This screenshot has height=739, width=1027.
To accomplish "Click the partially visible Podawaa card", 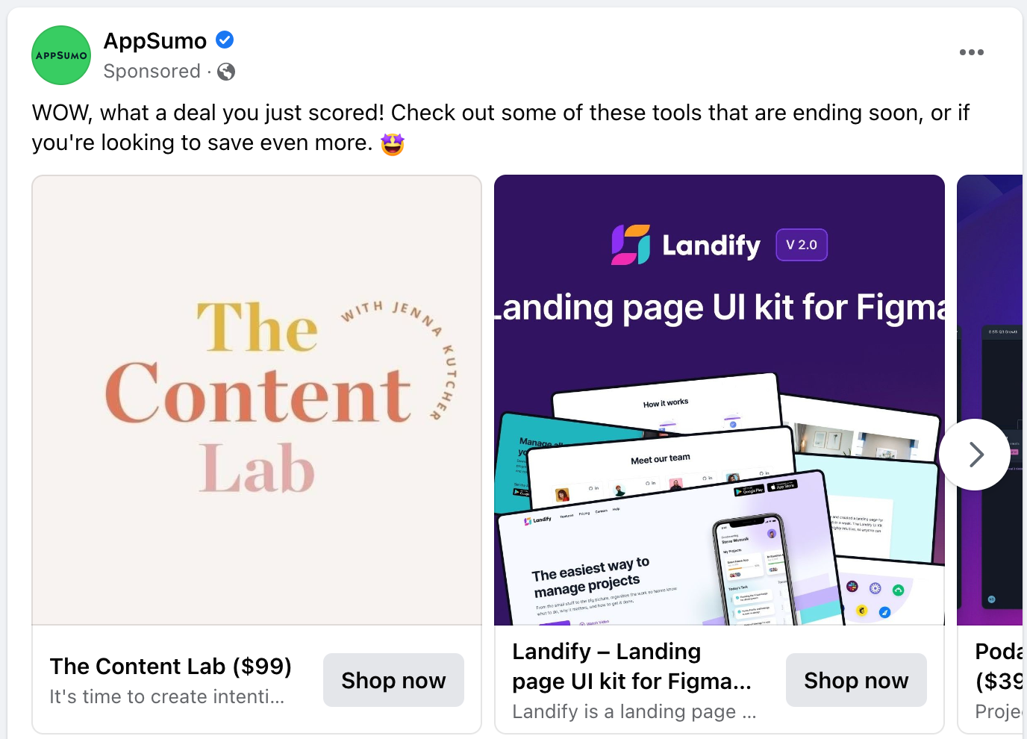I will click(993, 400).
